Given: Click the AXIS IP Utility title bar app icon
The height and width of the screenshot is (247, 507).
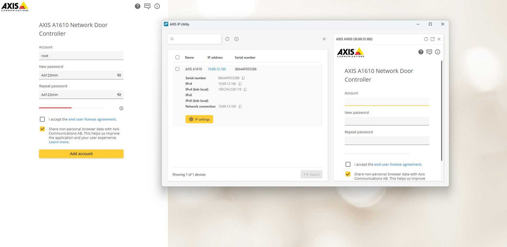Looking at the screenshot, I should (166, 24).
